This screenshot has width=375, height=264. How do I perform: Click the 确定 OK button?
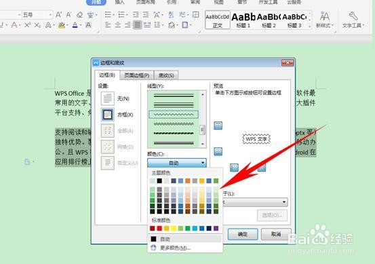(243, 234)
